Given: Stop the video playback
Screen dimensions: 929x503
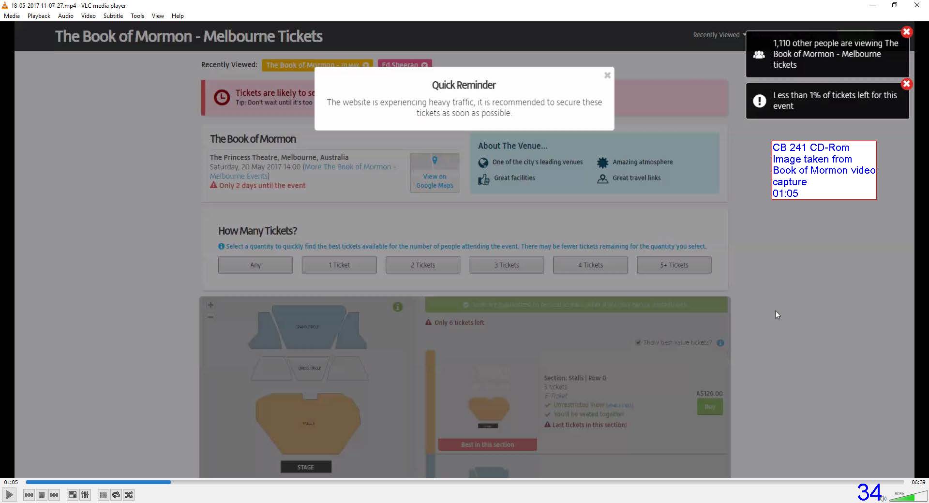Looking at the screenshot, I should (x=42, y=495).
